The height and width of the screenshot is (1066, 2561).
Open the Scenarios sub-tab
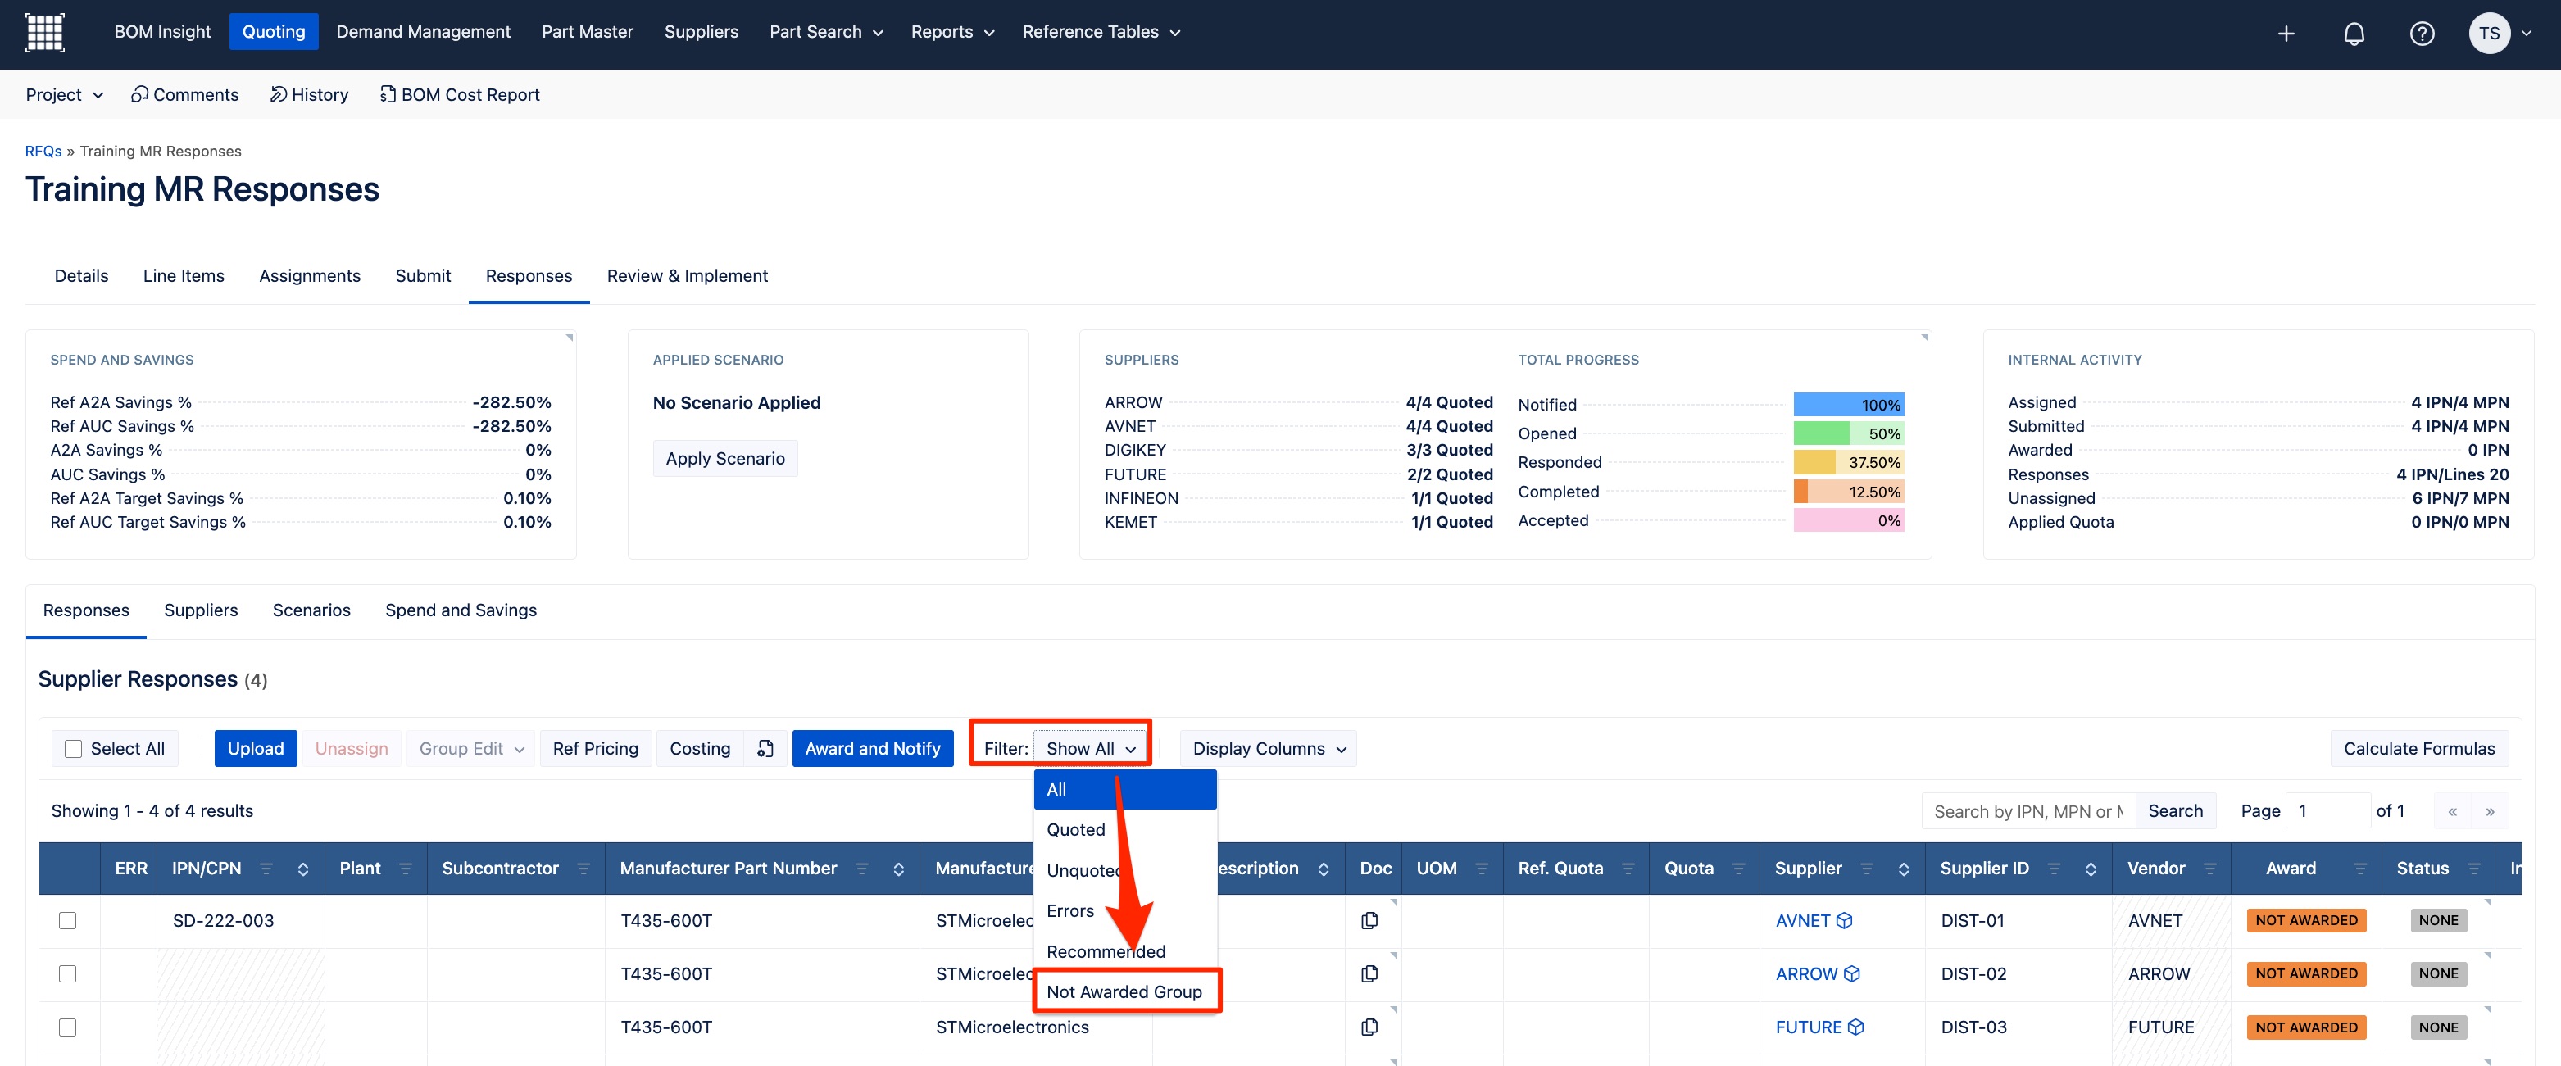click(311, 610)
